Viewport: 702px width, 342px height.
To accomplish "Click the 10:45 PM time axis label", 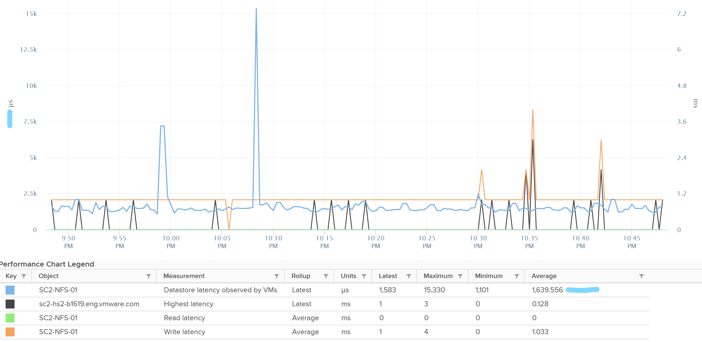I will [x=632, y=242].
